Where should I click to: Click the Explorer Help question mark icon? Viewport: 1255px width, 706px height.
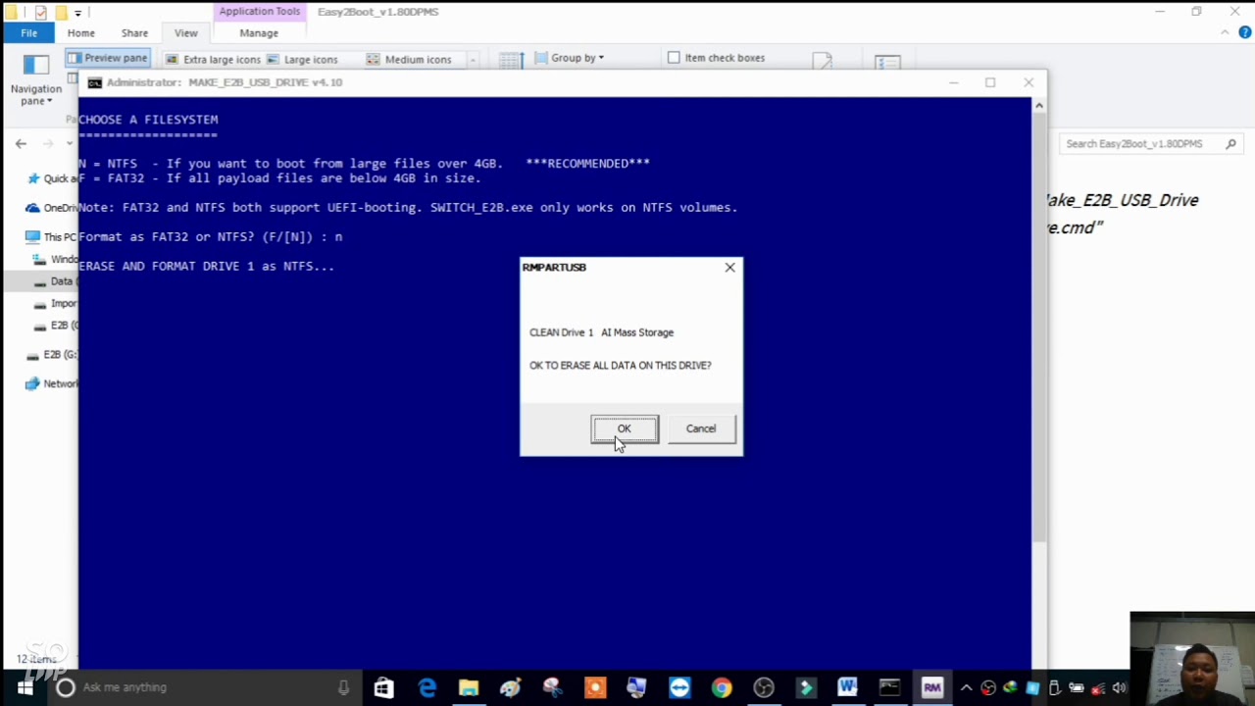1244,32
